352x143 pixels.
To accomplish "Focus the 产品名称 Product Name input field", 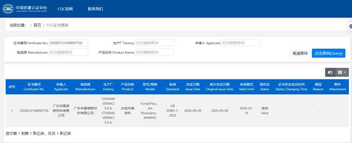I will [154, 52].
